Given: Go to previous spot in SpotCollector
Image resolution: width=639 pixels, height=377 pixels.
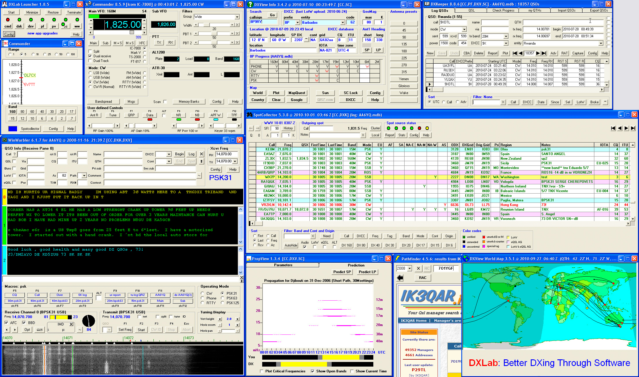Looking at the screenshot, I should pyautogui.click(x=620, y=128).
